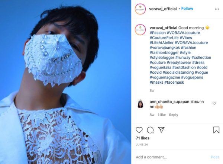223x164 pixels.
Task: Share the post via paper plane icon
Action: tap(161, 130)
